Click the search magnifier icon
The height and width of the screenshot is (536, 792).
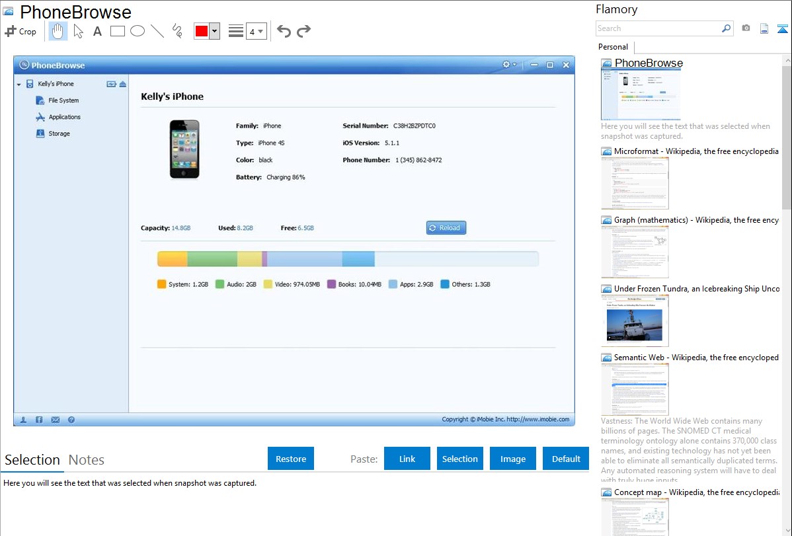pyautogui.click(x=727, y=28)
